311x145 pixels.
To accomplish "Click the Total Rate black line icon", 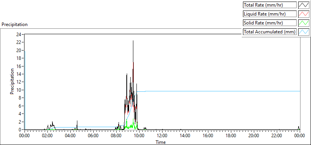I will [304, 5].
